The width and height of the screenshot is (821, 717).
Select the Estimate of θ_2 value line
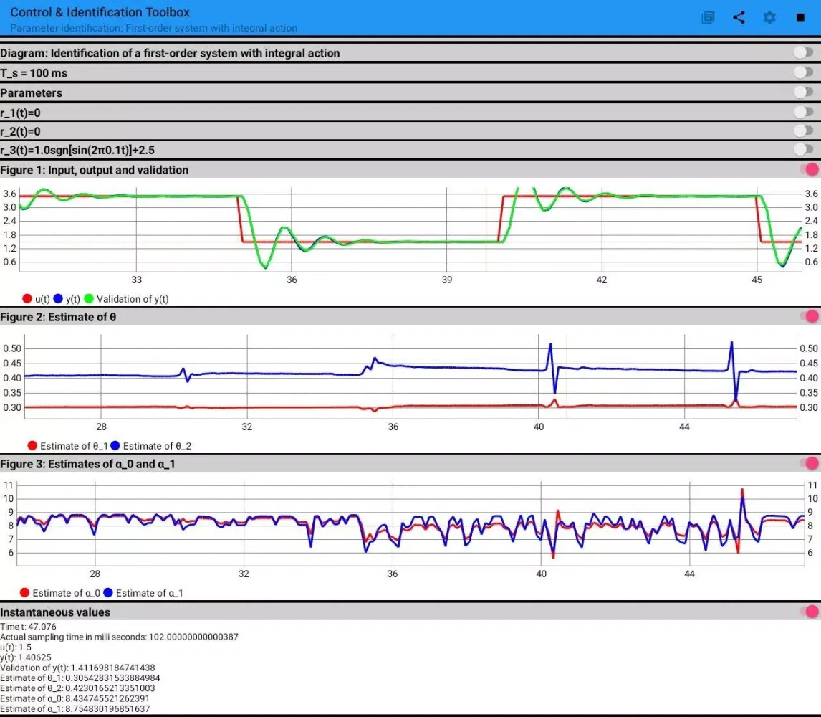[77, 688]
